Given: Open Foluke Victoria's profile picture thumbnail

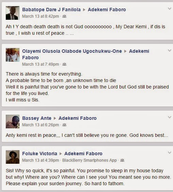Looking at the screenshot, I should click(x=13, y=157).
